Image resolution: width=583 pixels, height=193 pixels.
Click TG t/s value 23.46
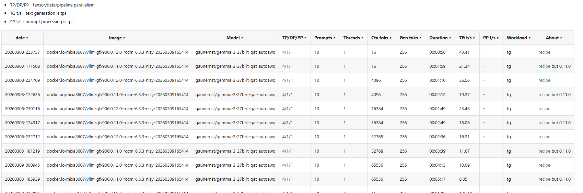click(x=464, y=109)
